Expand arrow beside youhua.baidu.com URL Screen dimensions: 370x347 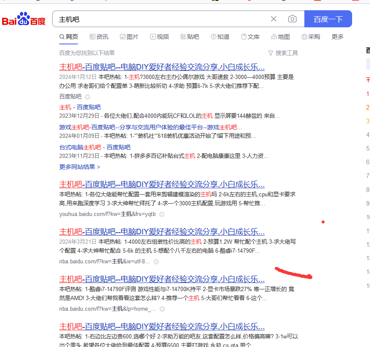(x=162, y=214)
